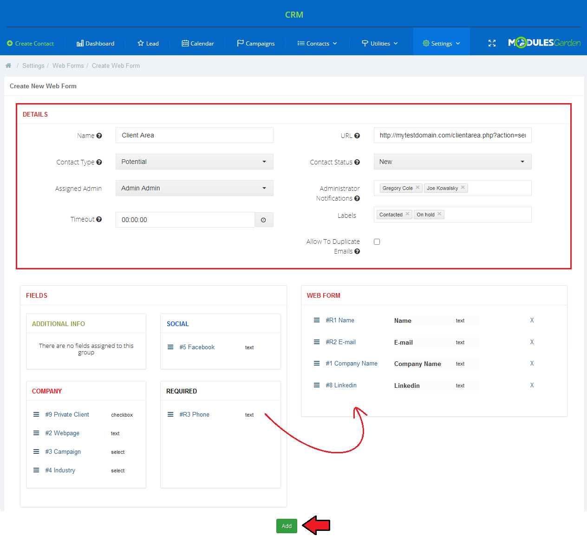This screenshot has height=549, width=587.
Task: Click drag handle of #R2 E-mail row
Action: [317, 342]
